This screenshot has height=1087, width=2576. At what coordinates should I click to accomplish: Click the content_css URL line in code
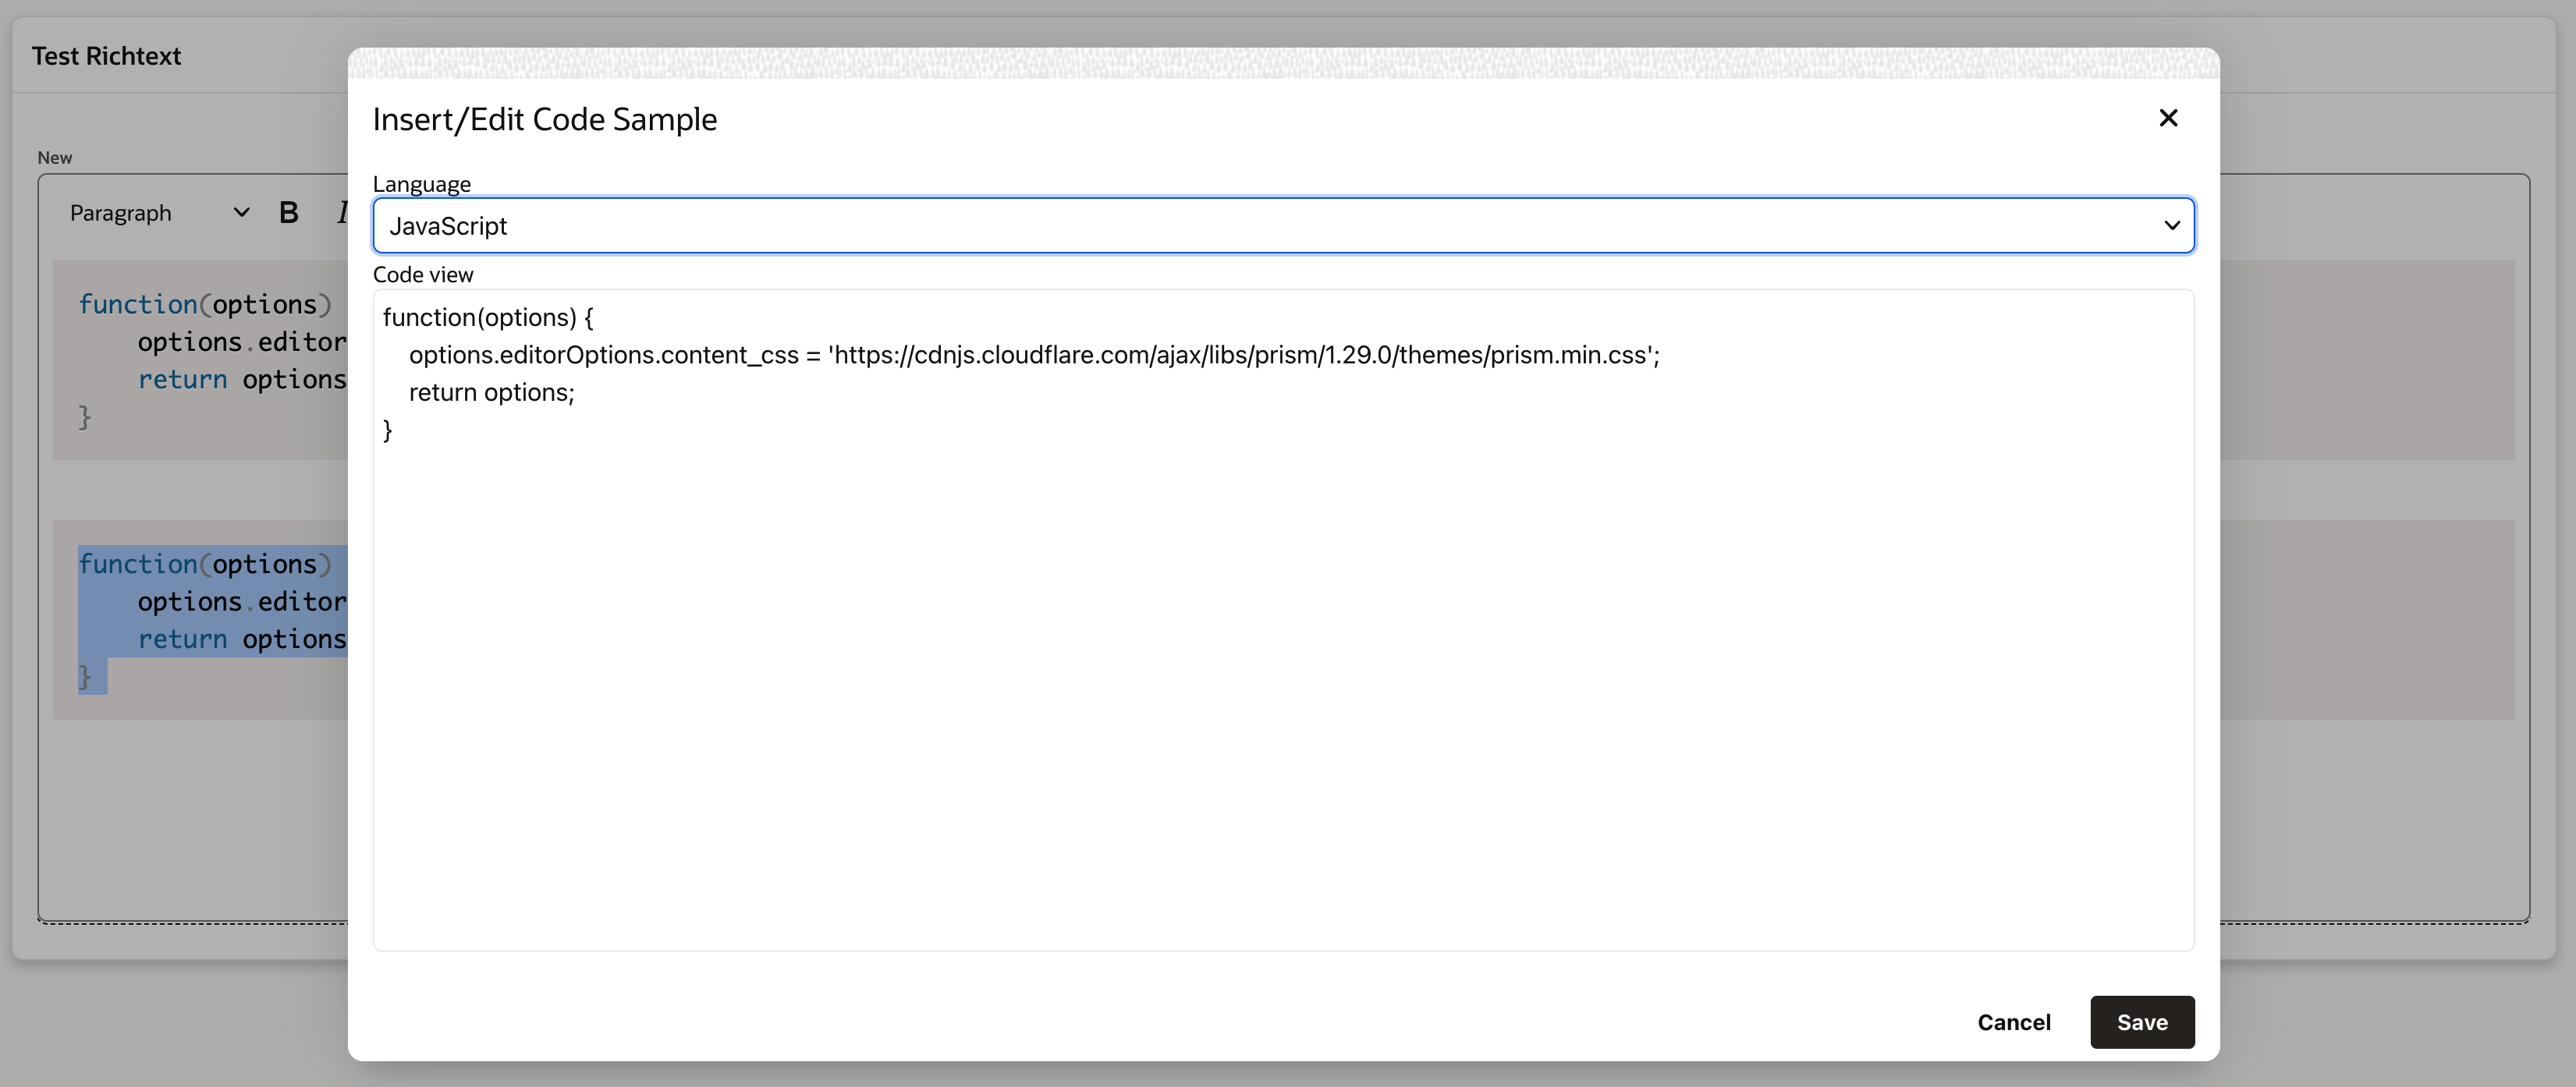click(x=1034, y=356)
